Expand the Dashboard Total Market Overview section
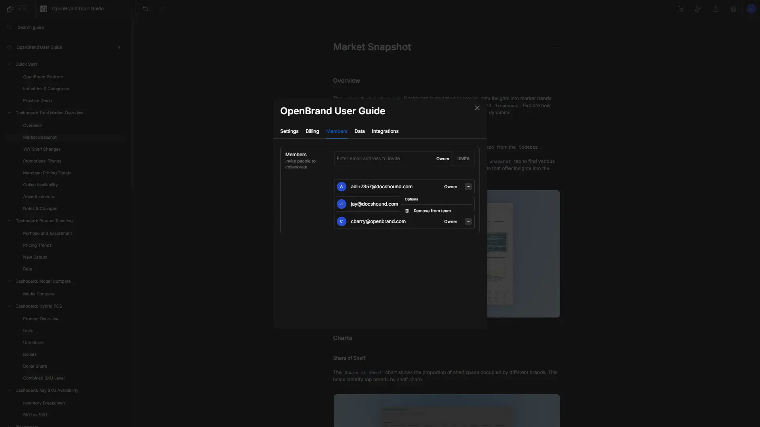This screenshot has width=760, height=427. 9,113
